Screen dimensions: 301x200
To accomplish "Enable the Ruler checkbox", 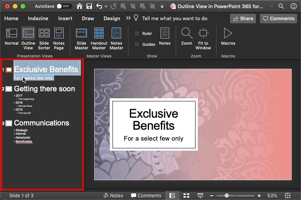I will click(137, 33).
